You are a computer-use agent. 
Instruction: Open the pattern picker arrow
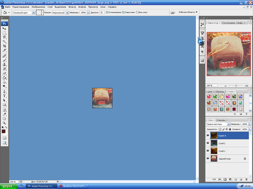42,12
